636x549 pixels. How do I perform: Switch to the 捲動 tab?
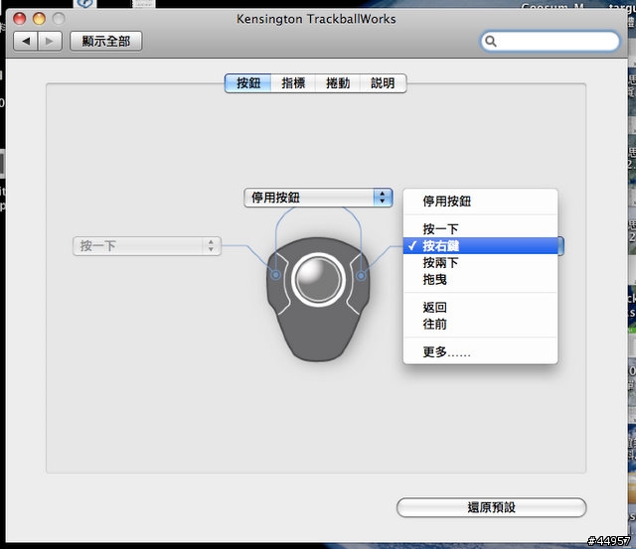[338, 83]
